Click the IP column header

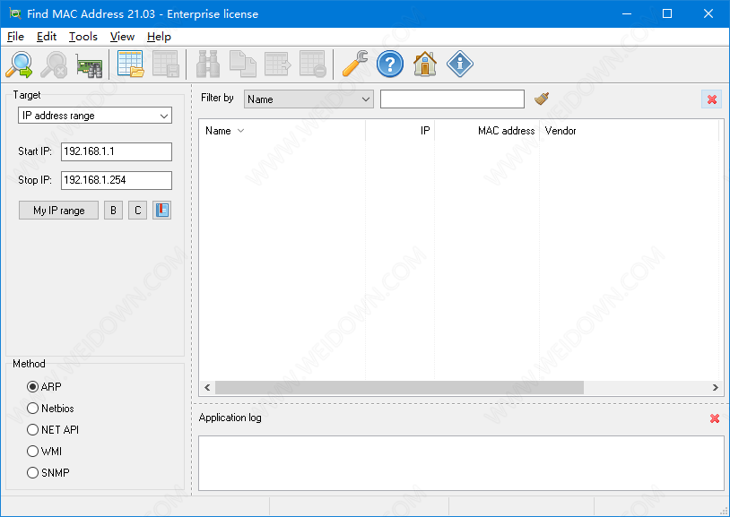(400, 131)
